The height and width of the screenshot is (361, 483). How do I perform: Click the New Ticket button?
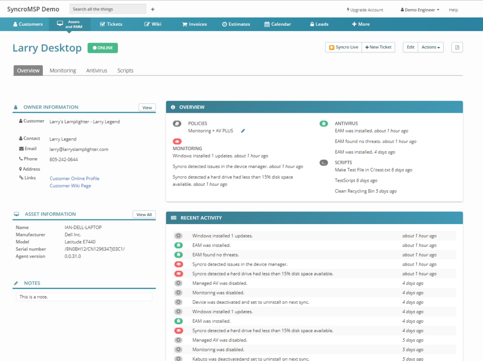378,47
